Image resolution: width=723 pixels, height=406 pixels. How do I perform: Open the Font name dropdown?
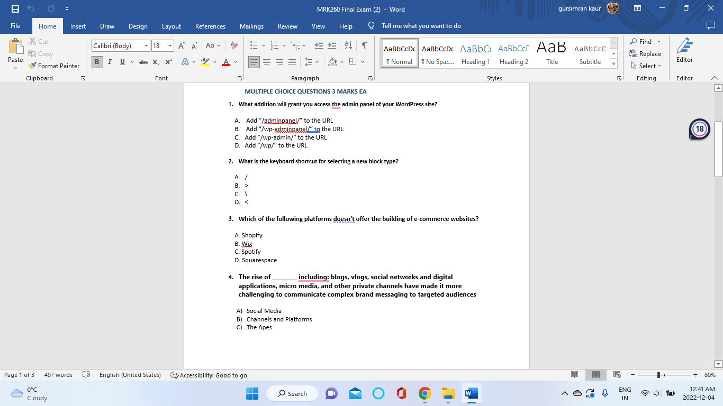pos(147,45)
